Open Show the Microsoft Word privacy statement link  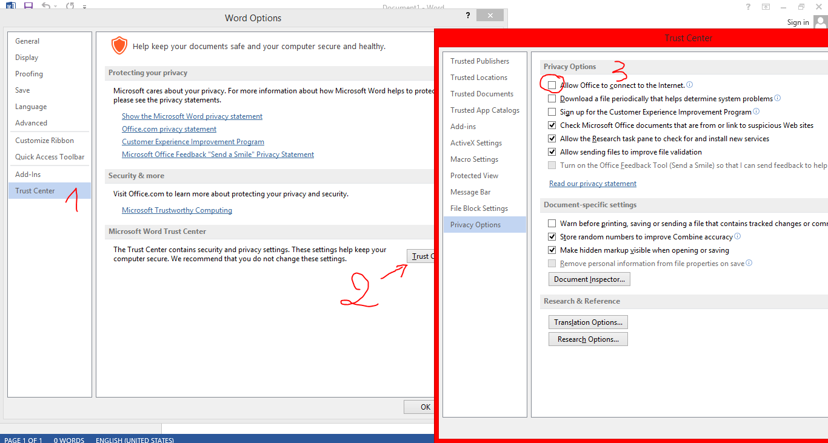tap(192, 116)
